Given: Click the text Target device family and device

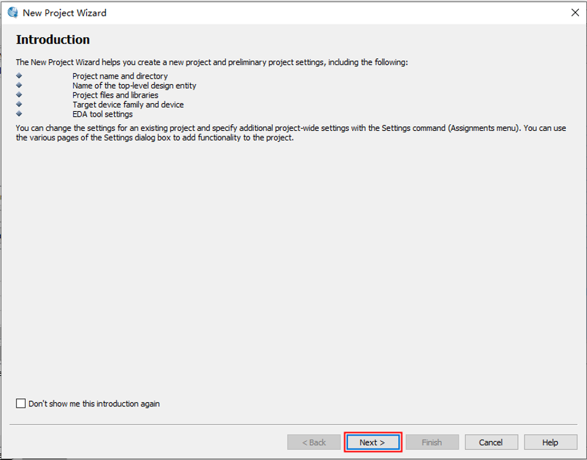Looking at the screenshot, I should click(x=128, y=104).
